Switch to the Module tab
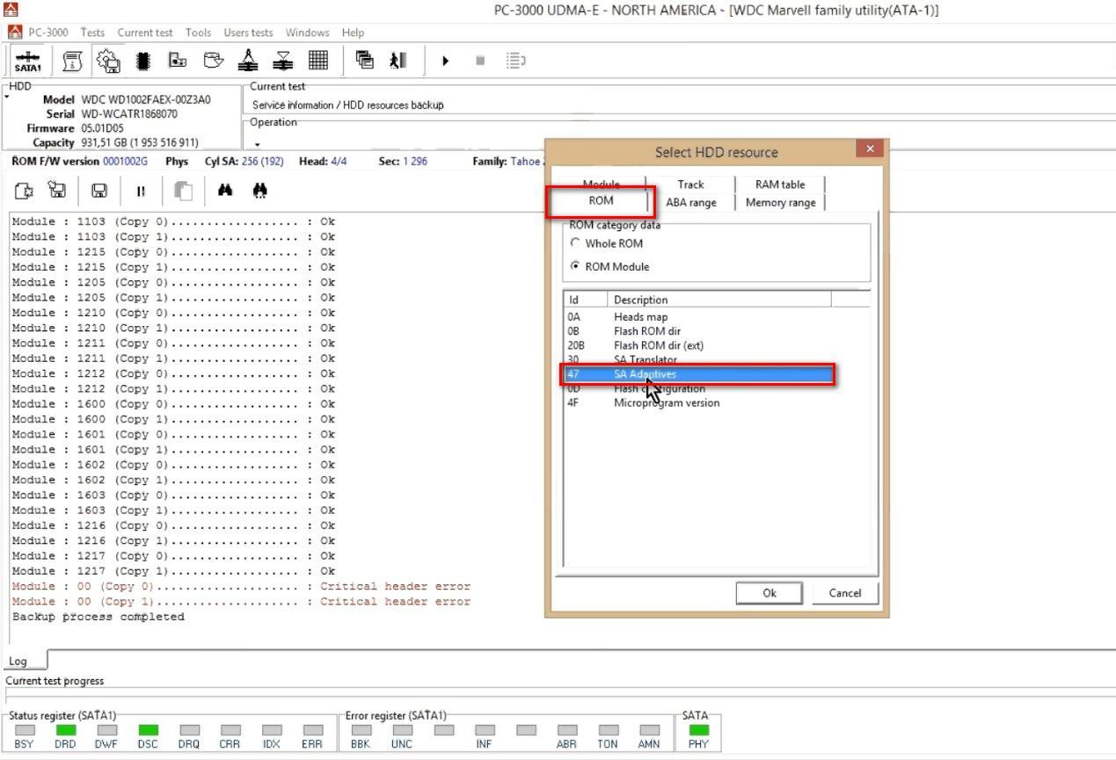The width and height of the screenshot is (1116, 760). 602,184
